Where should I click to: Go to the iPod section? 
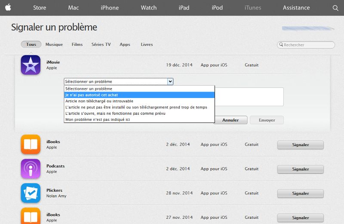click(217, 8)
